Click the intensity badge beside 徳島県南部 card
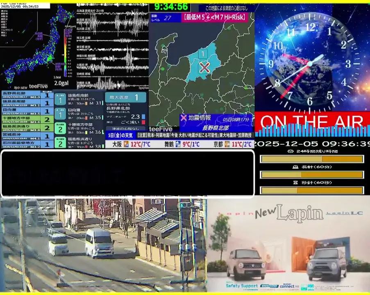 60,99
